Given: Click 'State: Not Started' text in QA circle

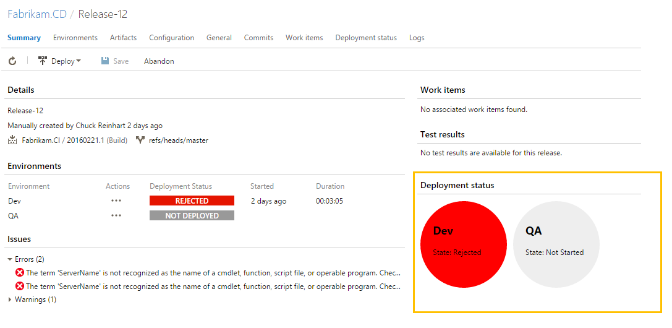Looking at the screenshot, I should (x=555, y=252).
